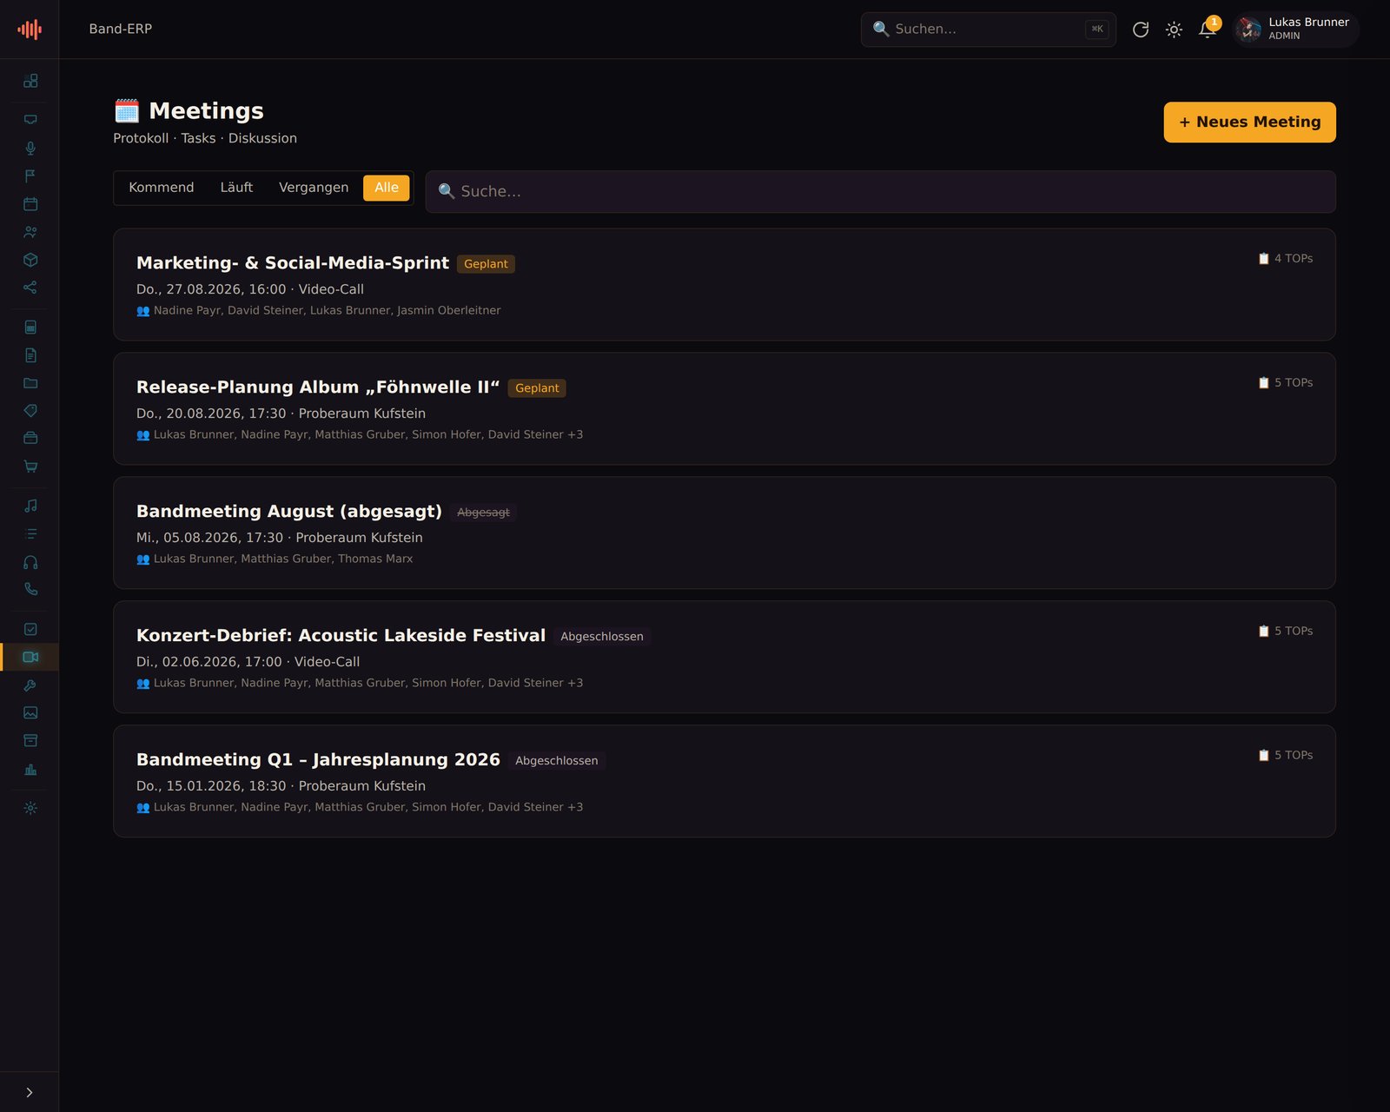Focus the meetings Suche... input field

880,192
